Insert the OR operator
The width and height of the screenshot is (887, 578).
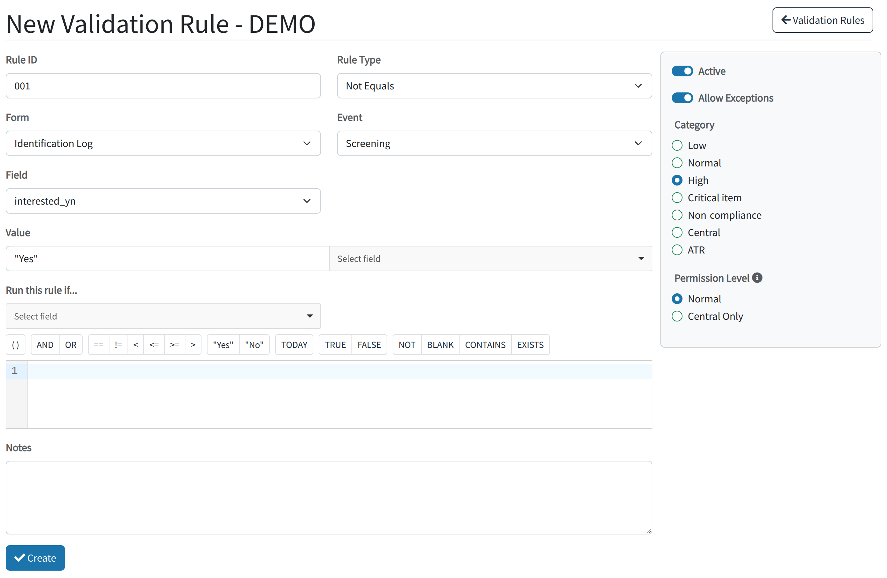[71, 345]
